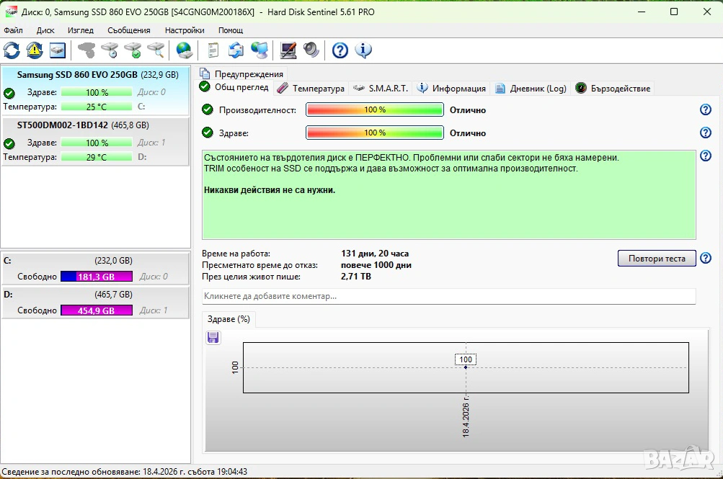Open the Файл menu
723x479 pixels.
(x=13, y=30)
